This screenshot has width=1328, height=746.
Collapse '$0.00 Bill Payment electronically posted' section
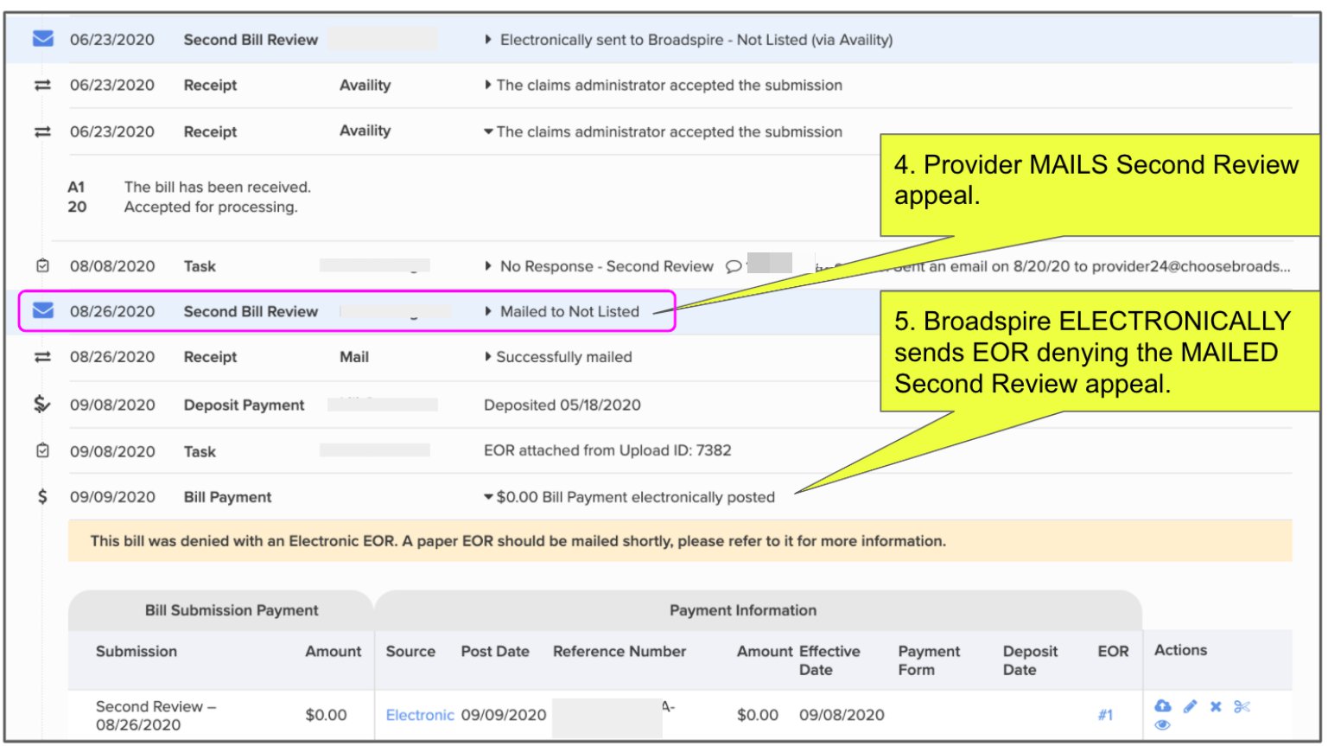(x=488, y=497)
